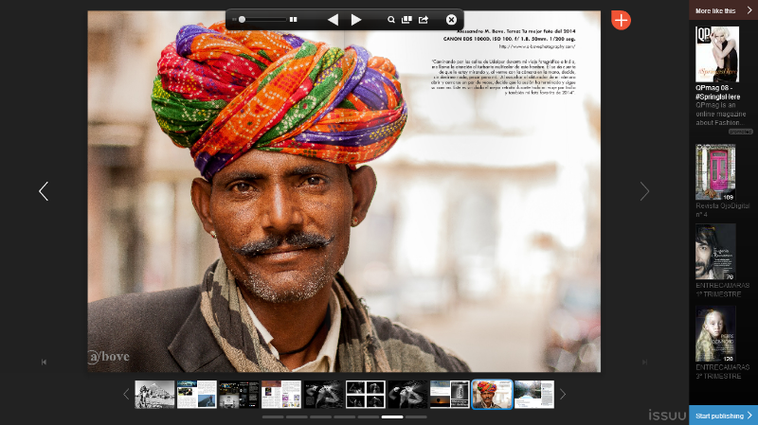Viewport: 758px width, 425px height.
Task: Open fourth thumbnail with white text spread
Action: pos(281,394)
